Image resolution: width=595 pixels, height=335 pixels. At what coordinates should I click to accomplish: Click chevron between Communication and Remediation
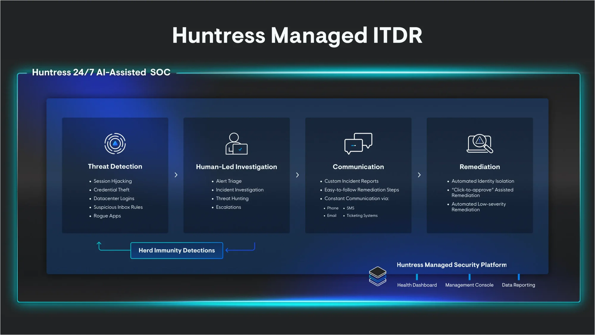tap(419, 175)
